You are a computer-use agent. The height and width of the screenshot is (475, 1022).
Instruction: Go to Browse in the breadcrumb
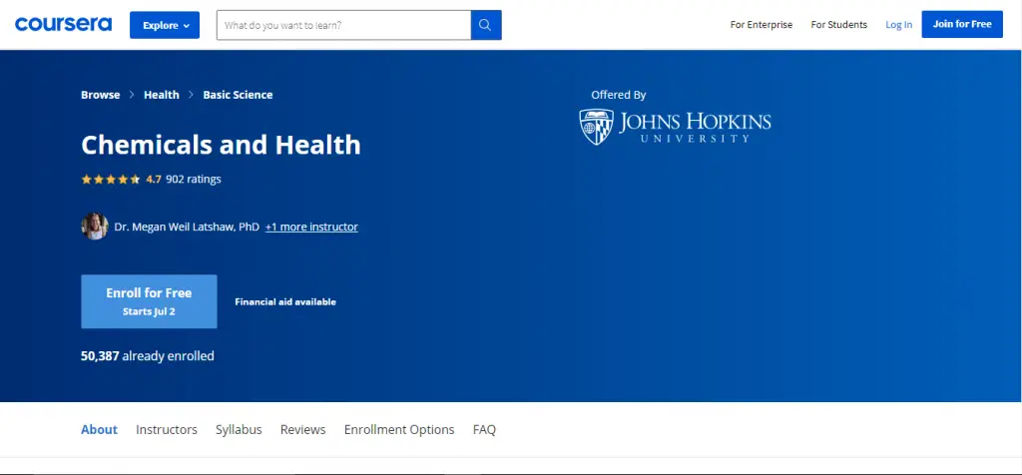[x=100, y=95]
